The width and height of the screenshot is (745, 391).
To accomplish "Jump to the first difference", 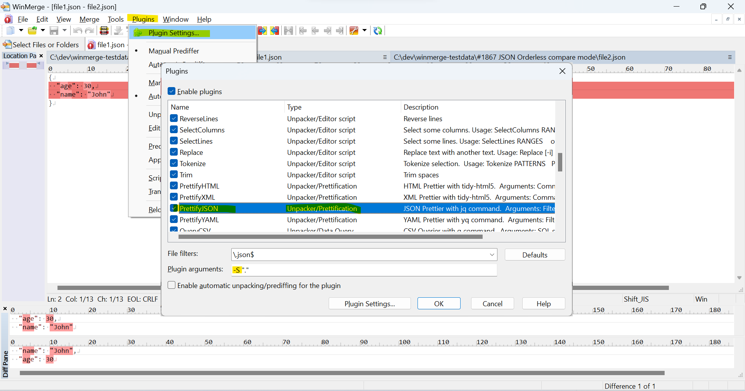I will (303, 31).
